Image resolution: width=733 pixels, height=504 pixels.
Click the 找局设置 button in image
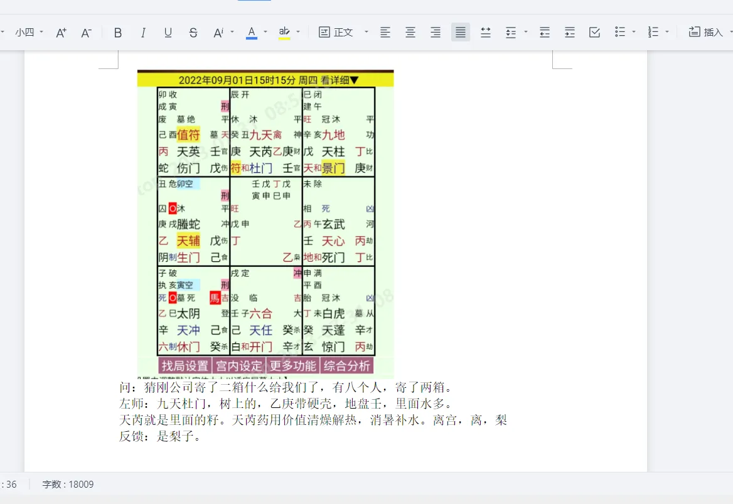coord(185,366)
